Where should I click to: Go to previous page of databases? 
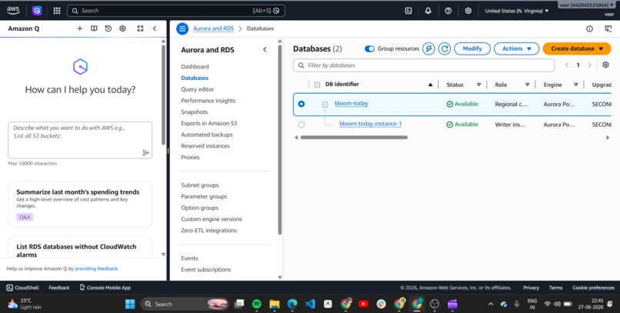567,65
